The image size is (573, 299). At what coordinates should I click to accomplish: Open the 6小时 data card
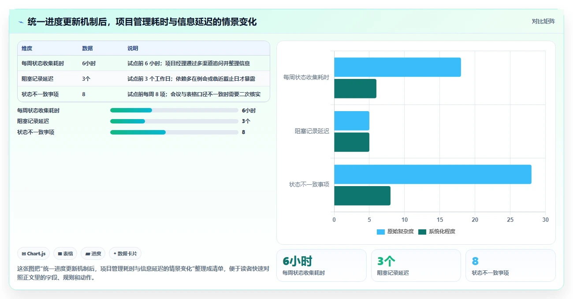321,265
